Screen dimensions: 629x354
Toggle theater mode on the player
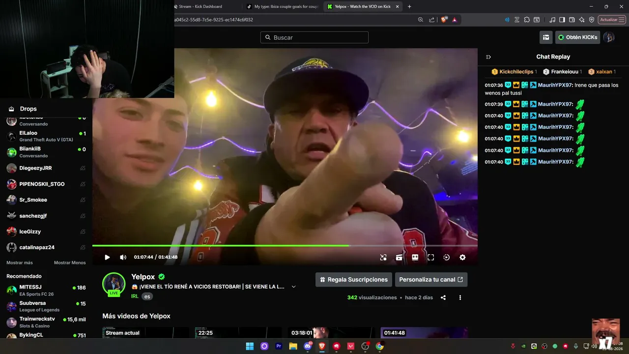click(x=415, y=257)
